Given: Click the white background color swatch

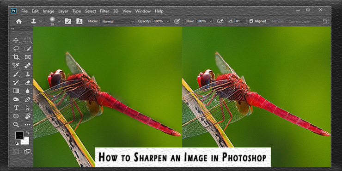Looking at the screenshot, I should pyautogui.click(x=26, y=141).
